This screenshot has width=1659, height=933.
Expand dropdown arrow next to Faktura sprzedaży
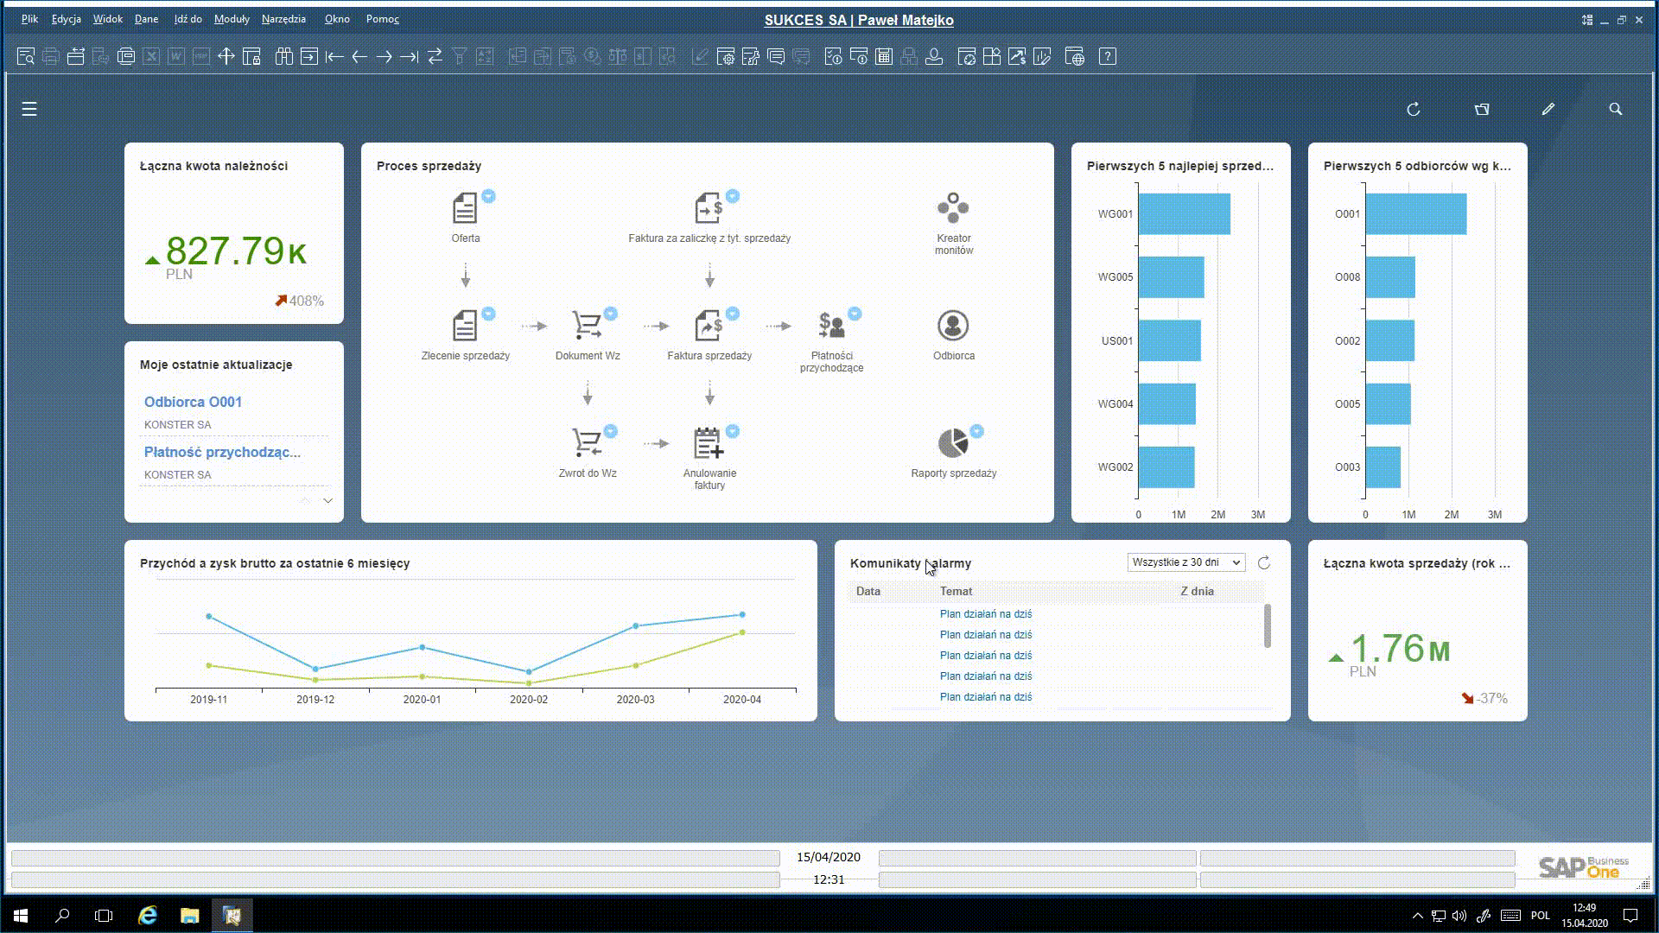click(x=733, y=314)
